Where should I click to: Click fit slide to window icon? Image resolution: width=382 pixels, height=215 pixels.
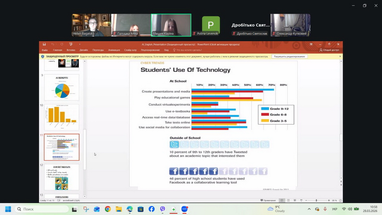click(x=339, y=200)
